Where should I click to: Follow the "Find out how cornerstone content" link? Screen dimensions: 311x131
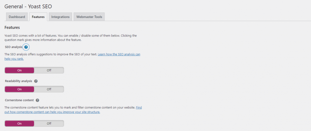(52, 112)
